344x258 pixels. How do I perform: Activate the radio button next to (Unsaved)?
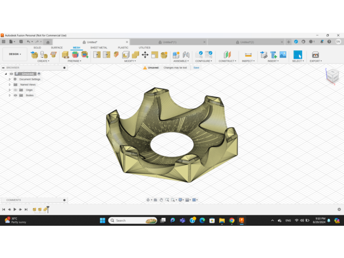39,74
